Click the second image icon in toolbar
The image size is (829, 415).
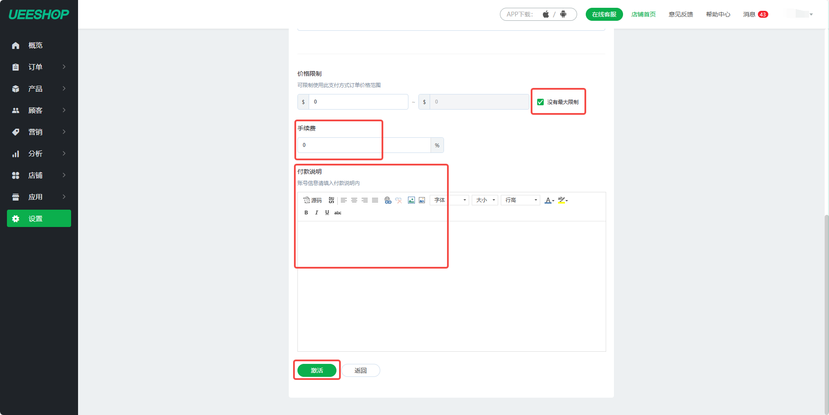[x=422, y=200]
